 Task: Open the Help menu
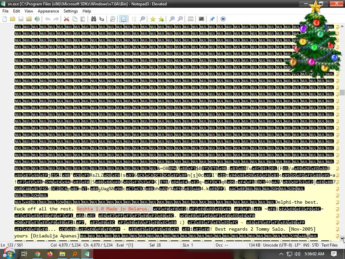pyautogui.click(x=87, y=11)
